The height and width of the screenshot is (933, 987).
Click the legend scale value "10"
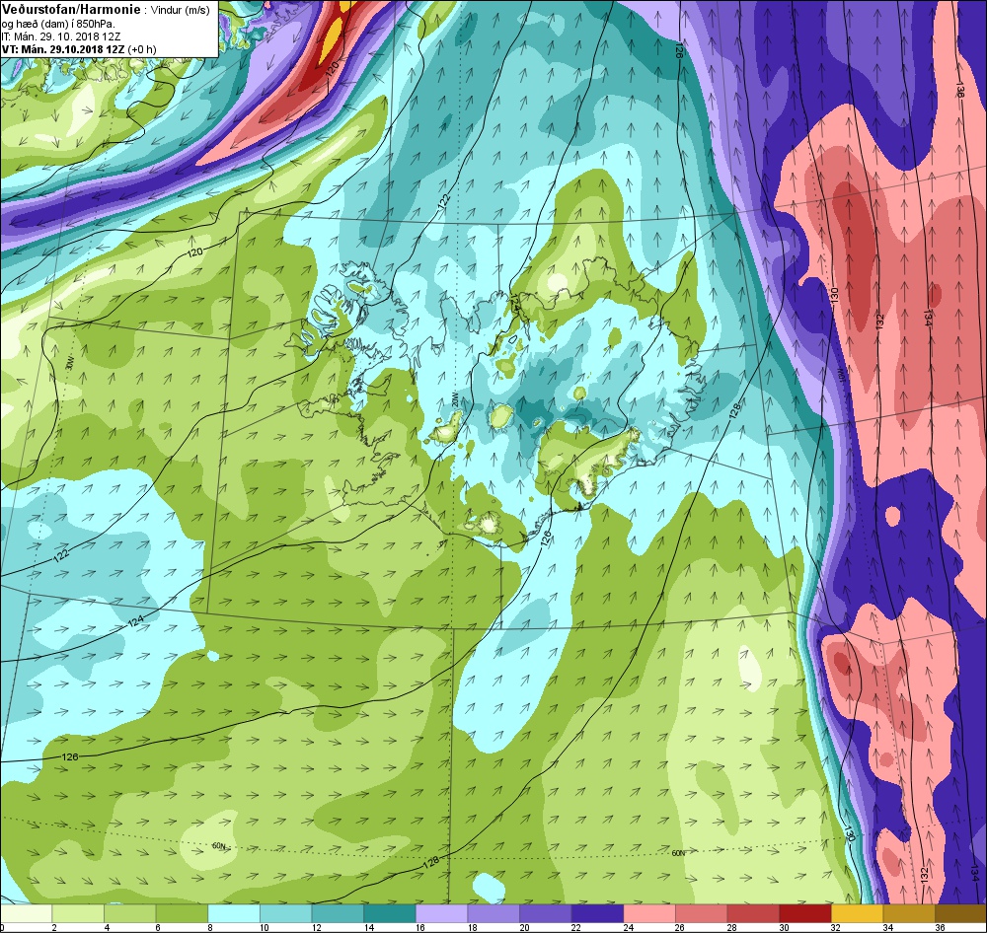(263, 927)
